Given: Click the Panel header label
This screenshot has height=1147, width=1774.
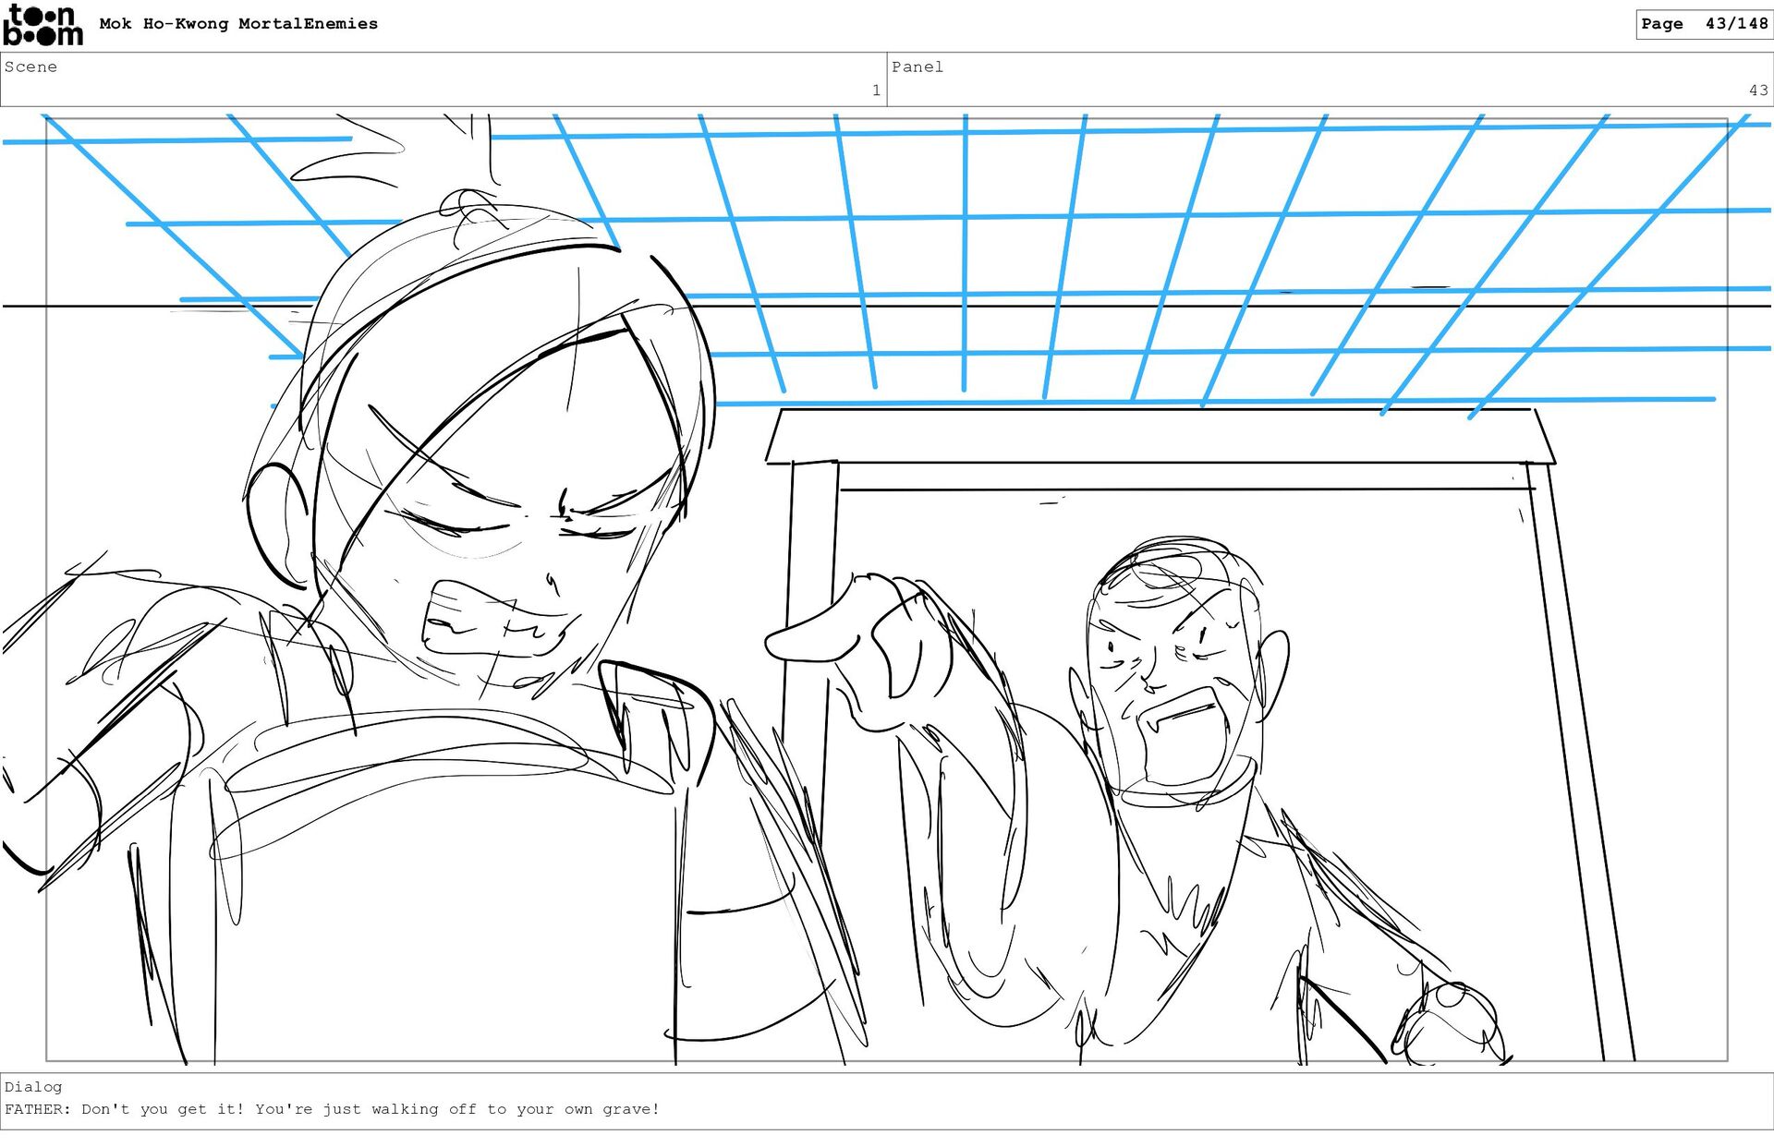Looking at the screenshot, I should click(x=917, y=66).
